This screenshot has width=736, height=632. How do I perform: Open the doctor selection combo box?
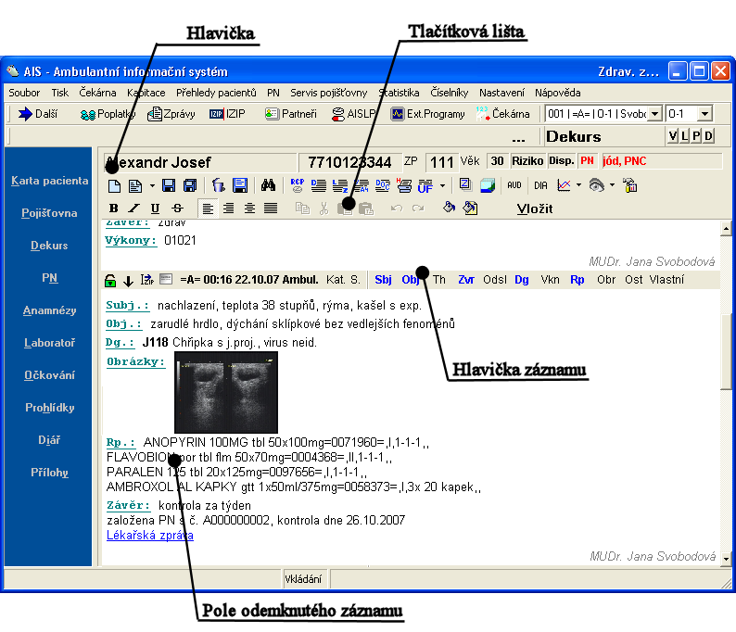654,113
